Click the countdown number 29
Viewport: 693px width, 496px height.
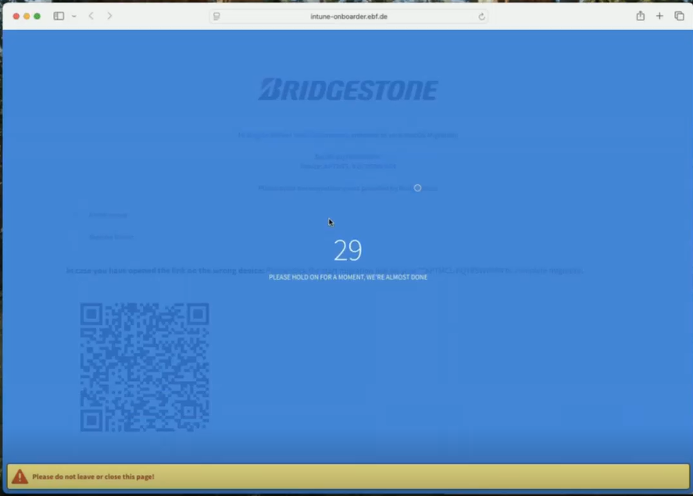click(348, 250)
